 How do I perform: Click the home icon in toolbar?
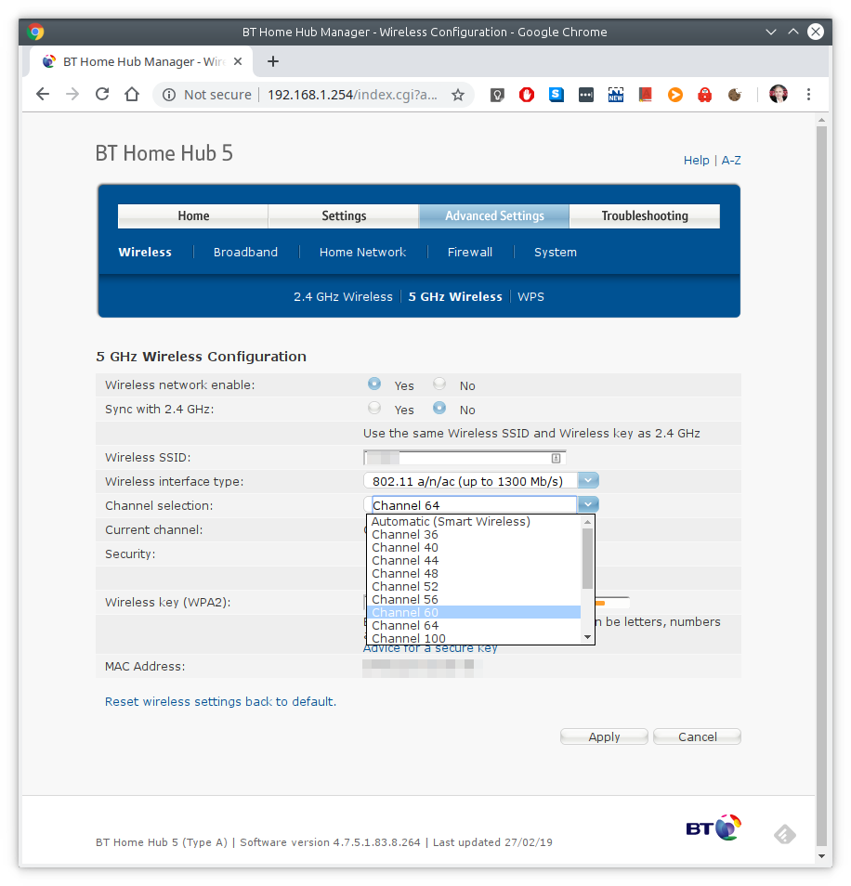[132, 95]
